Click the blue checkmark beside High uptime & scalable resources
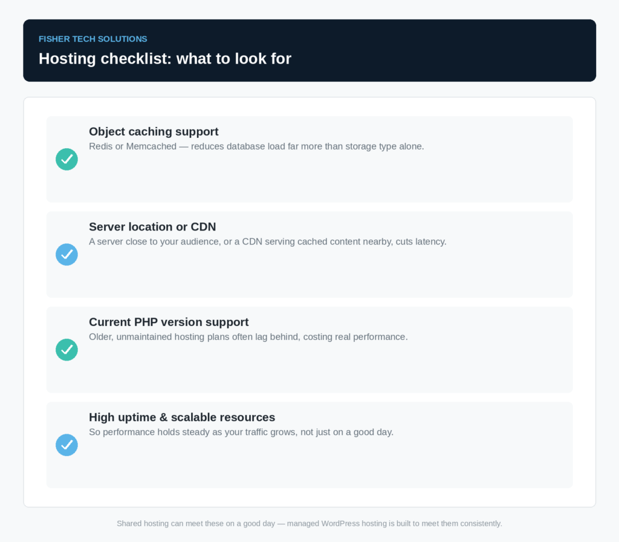Viewport: 619px width, 542px height. click(x=66, y=445)
